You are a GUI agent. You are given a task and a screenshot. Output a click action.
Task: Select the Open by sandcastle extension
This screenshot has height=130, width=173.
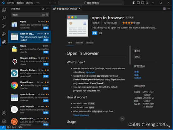(x=30, y=25)
